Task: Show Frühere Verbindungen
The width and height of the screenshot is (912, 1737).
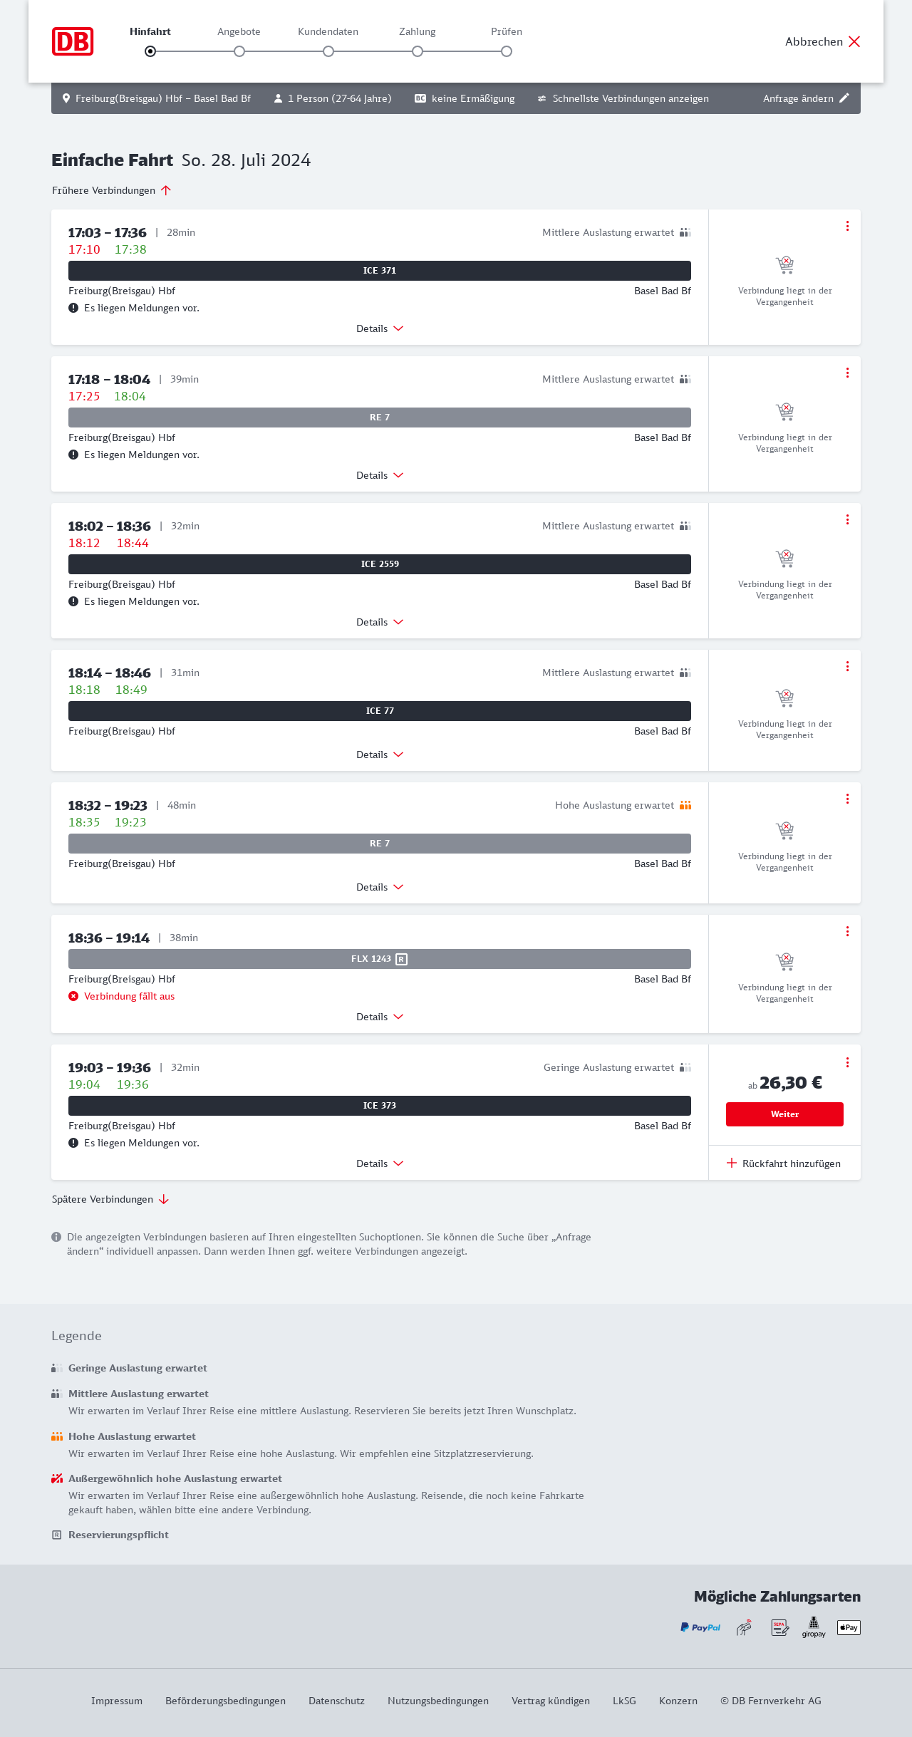Action: (112, 190)
